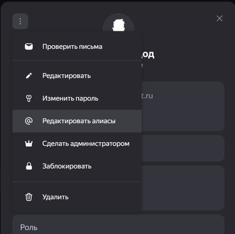Click the user name heading ending in од
The image size is (235, 234).
[x=148, y=54]
